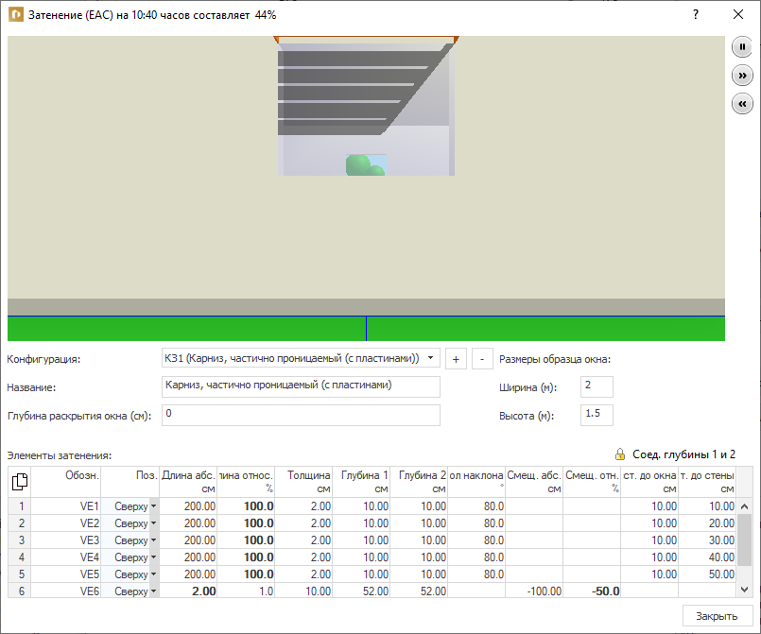Image resolution: width=761 pixels, height=634 pixels.
Task: Click VE4 wall distance 40.00
Action: coord(707,557)
